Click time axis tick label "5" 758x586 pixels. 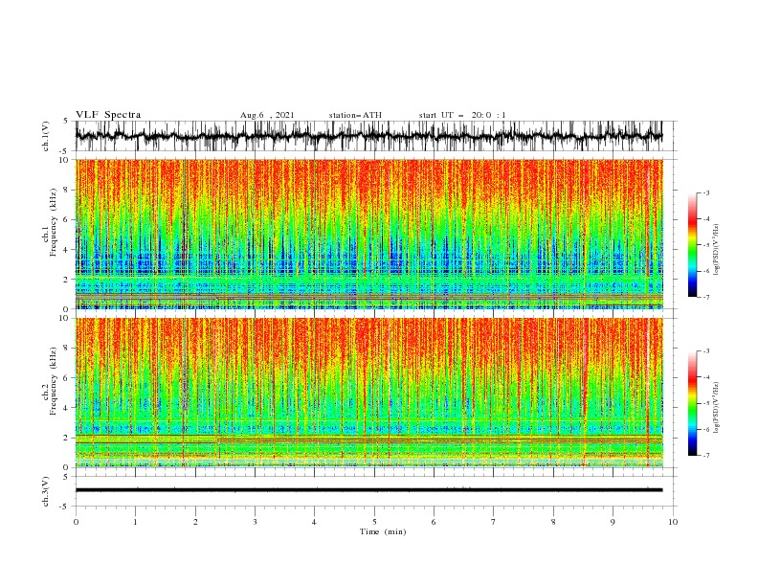coord(374,522)
